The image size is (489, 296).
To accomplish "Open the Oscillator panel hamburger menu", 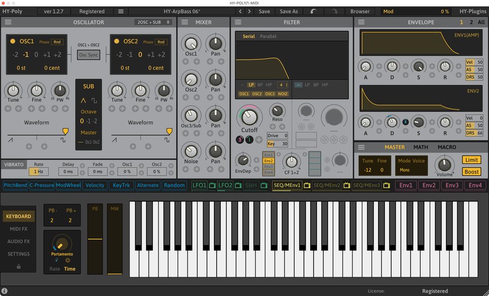I will pyautogui.click(x=8, y=22).
